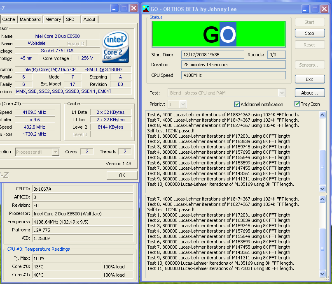
Task: Toggle the Additional notification checkbox
Action: pos(237,104)
